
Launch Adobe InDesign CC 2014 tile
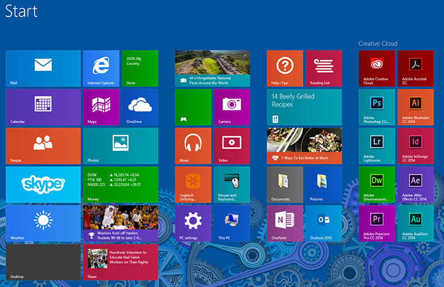click(415, 146)
